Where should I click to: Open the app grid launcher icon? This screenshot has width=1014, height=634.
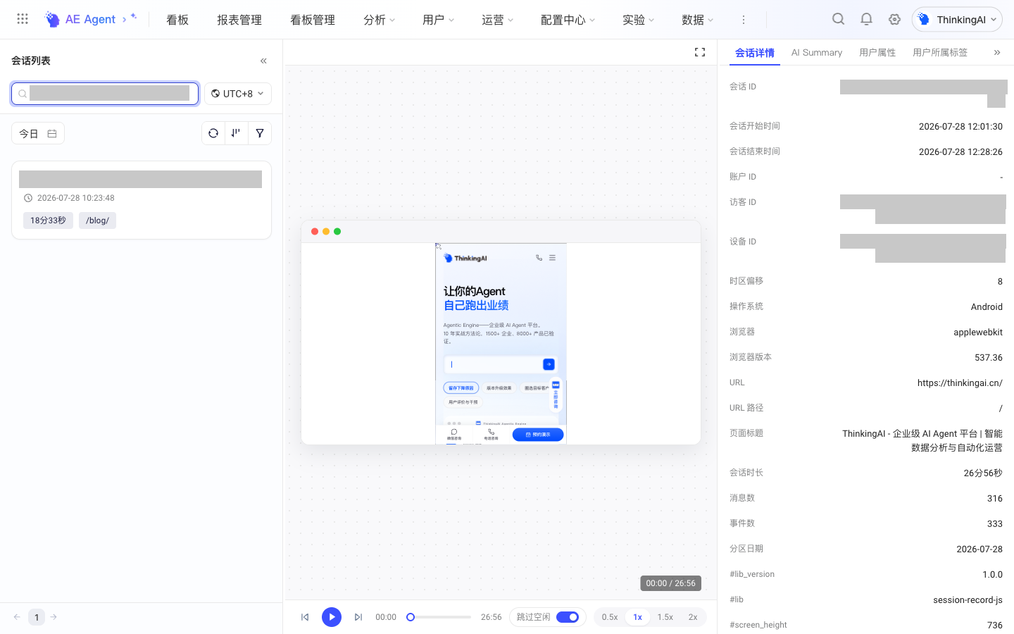click(x=23, y=19)
